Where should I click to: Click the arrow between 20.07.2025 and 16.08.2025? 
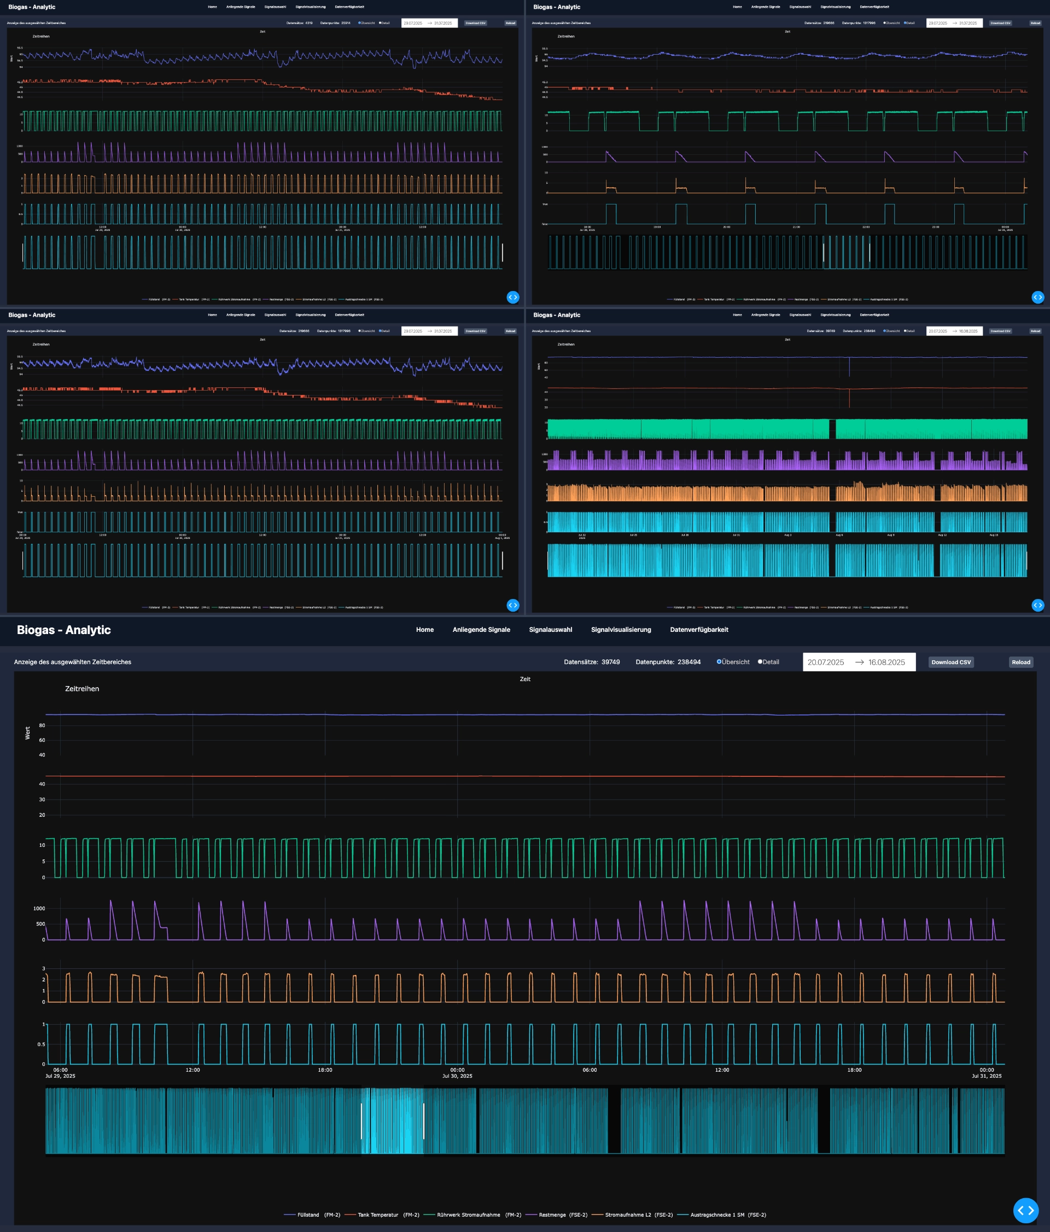point(859,662)
